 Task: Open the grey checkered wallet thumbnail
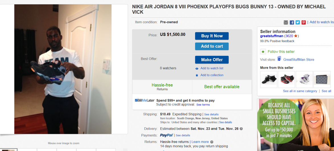tap(322, 79)
